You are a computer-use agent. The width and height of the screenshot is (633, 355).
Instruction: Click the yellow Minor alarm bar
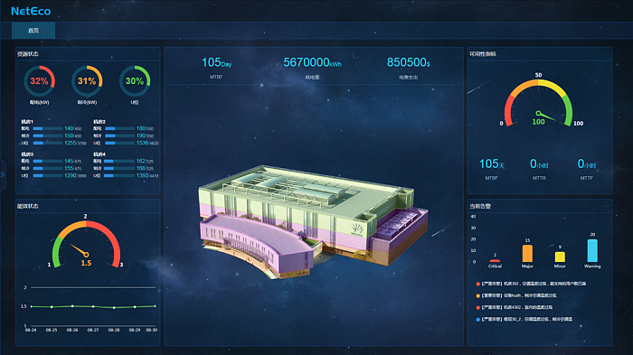tap(560, 257)
